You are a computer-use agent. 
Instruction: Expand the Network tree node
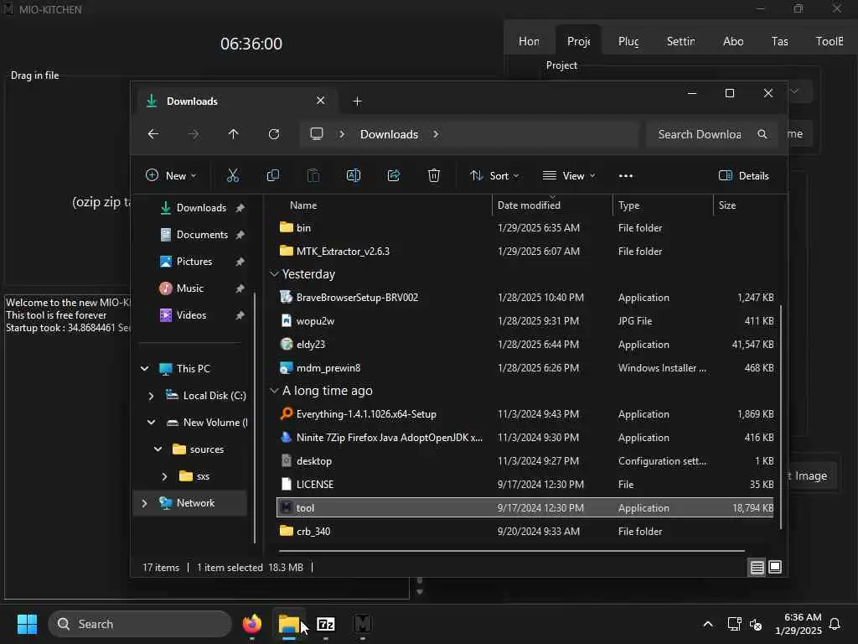(x=144, y=503)
